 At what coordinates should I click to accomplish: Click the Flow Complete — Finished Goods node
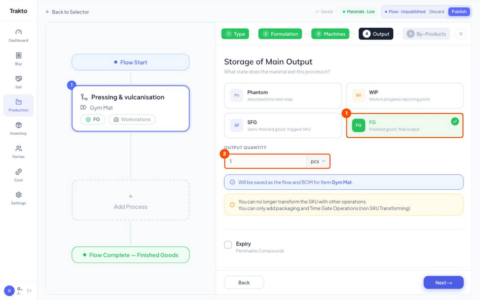(x=131, y=255)
